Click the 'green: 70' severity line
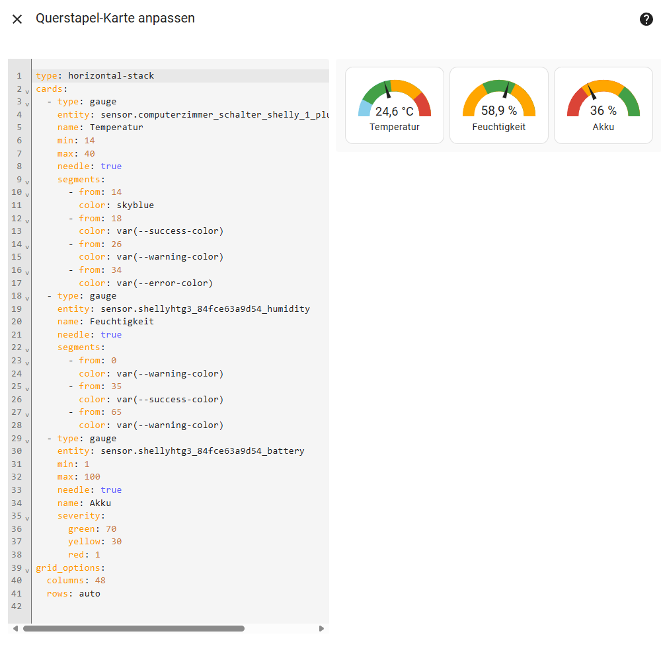The height and width of the screenshot is (652, 661). tap(92, 528)
